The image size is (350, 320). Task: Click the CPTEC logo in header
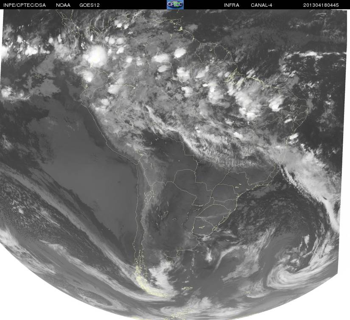[175, 5]
